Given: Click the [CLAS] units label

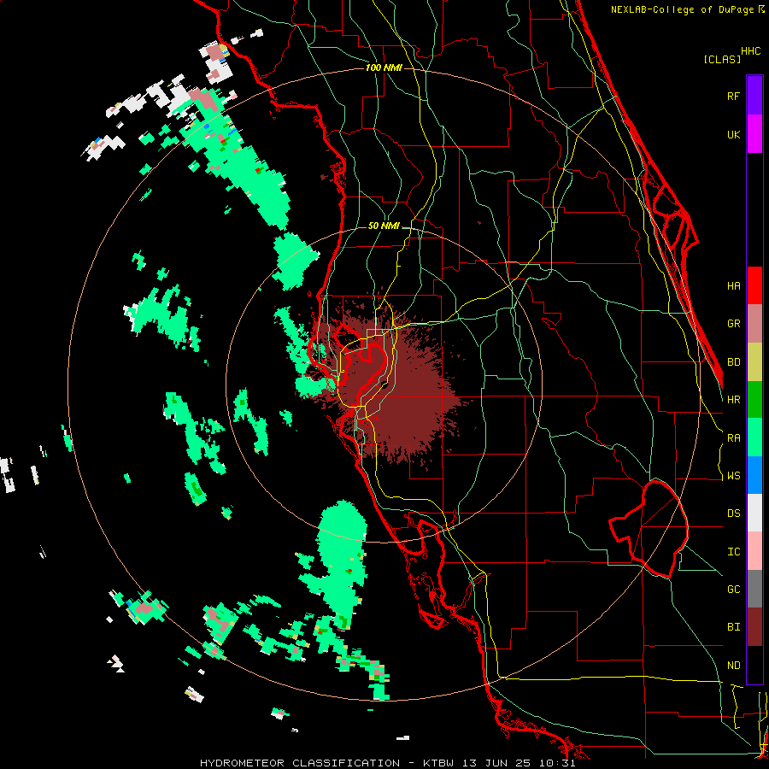Looking at the screenshot, I should [722, 60].
